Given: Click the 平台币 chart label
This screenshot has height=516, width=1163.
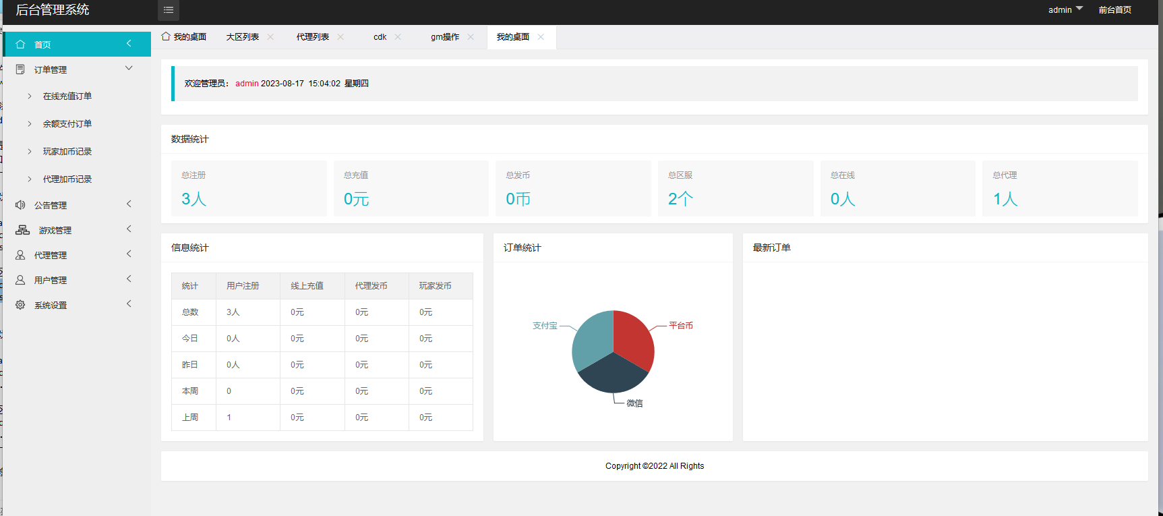Looking at the screenshot, I should pyautogui.click(x=681, y=326).
